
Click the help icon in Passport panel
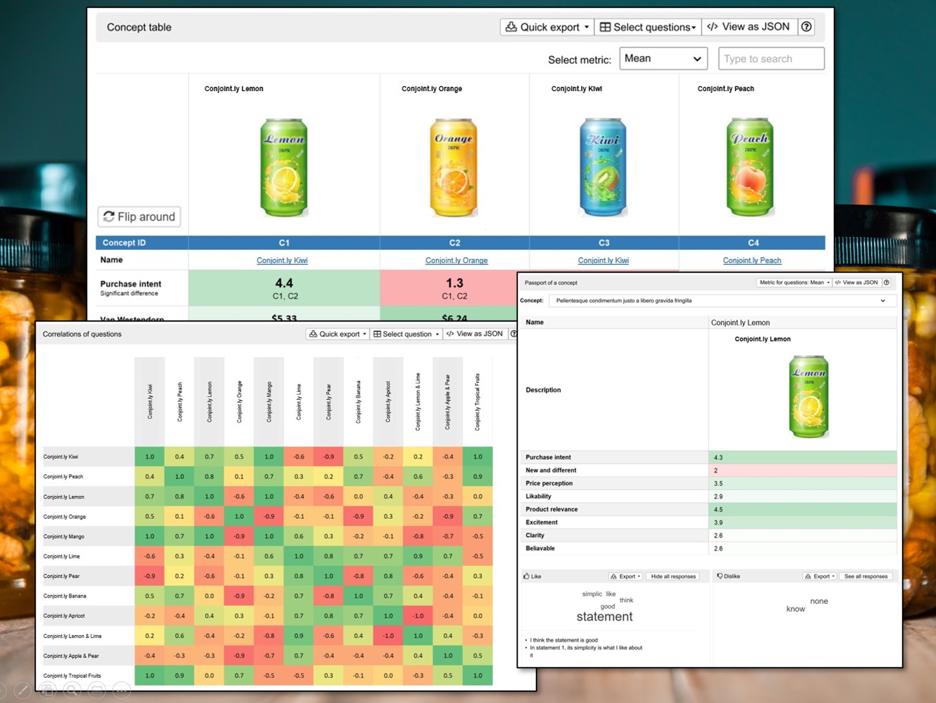[887, 283]
